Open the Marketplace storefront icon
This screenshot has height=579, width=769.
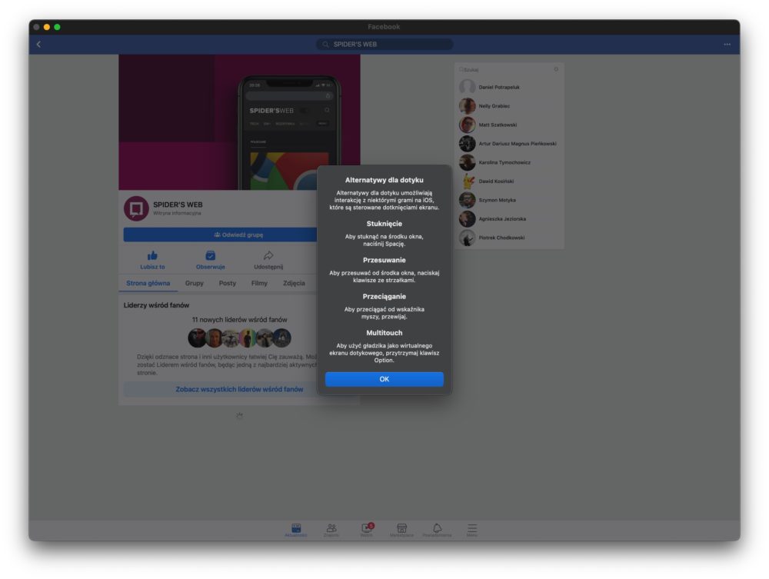click(401, 528)
